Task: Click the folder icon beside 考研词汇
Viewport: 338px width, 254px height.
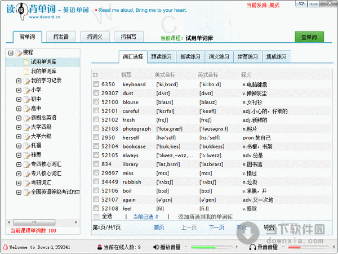Action: [x=27, y=183]
